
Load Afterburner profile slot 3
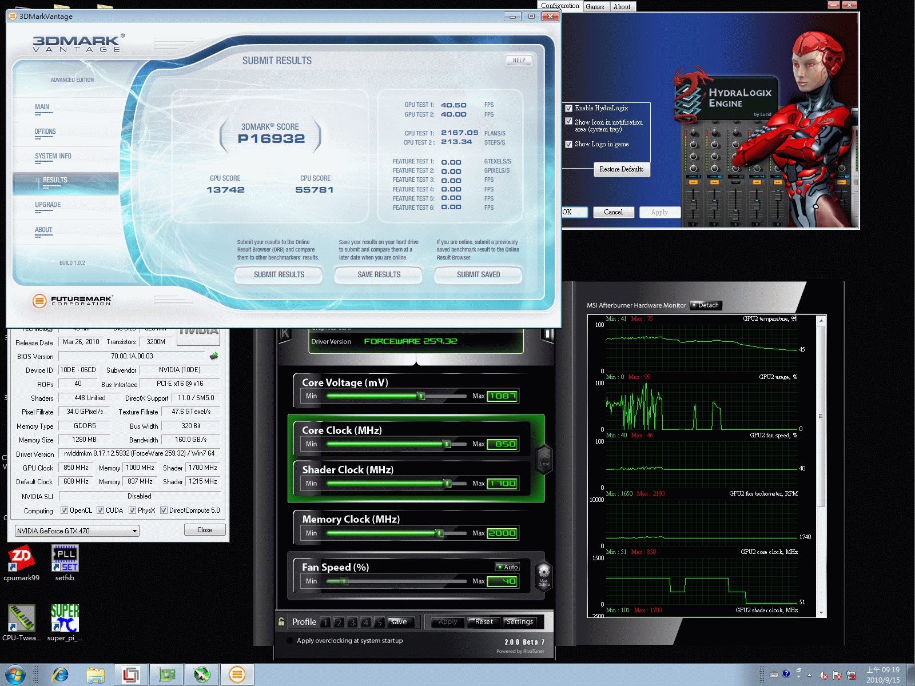pyautogui.click(x=352, y=623)
